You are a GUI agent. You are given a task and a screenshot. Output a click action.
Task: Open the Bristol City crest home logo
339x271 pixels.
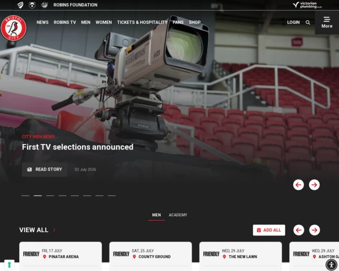[14, 28]
